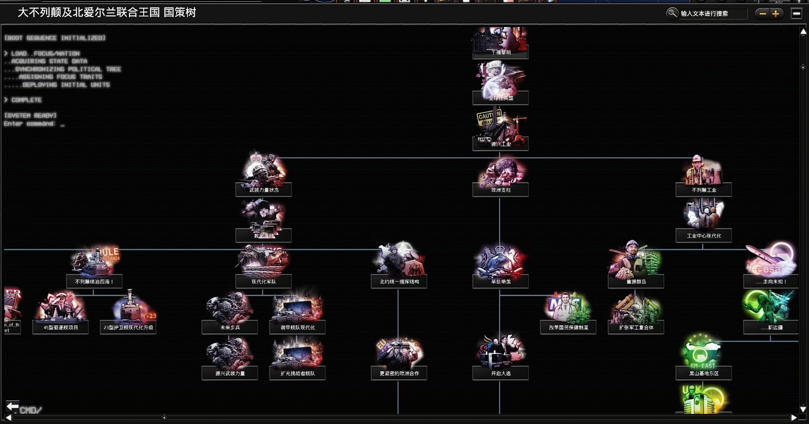
Task: Select the 工业中心现代化 focus
Action: tap(703, 221)
